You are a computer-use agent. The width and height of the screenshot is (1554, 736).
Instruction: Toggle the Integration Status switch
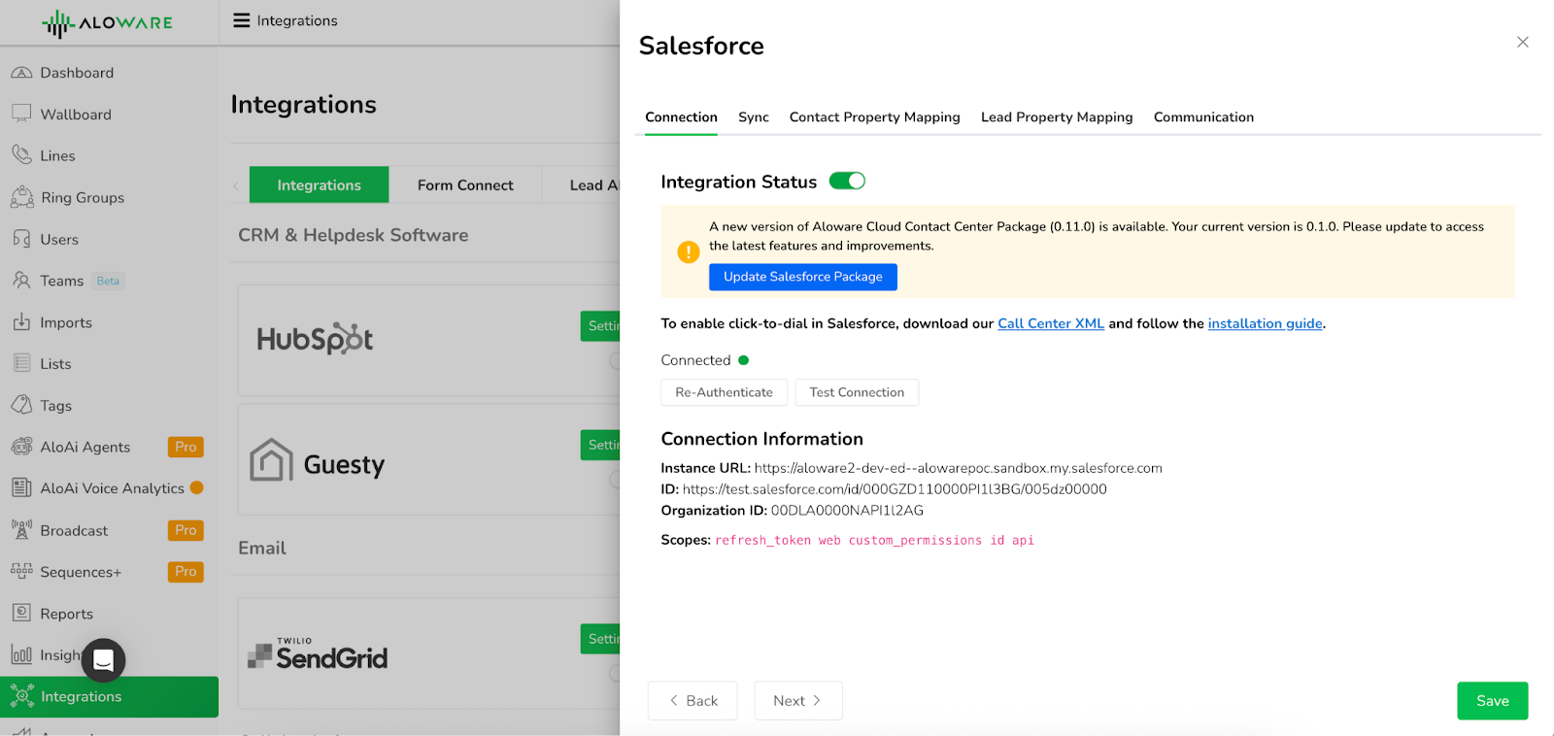coord(847,181)
